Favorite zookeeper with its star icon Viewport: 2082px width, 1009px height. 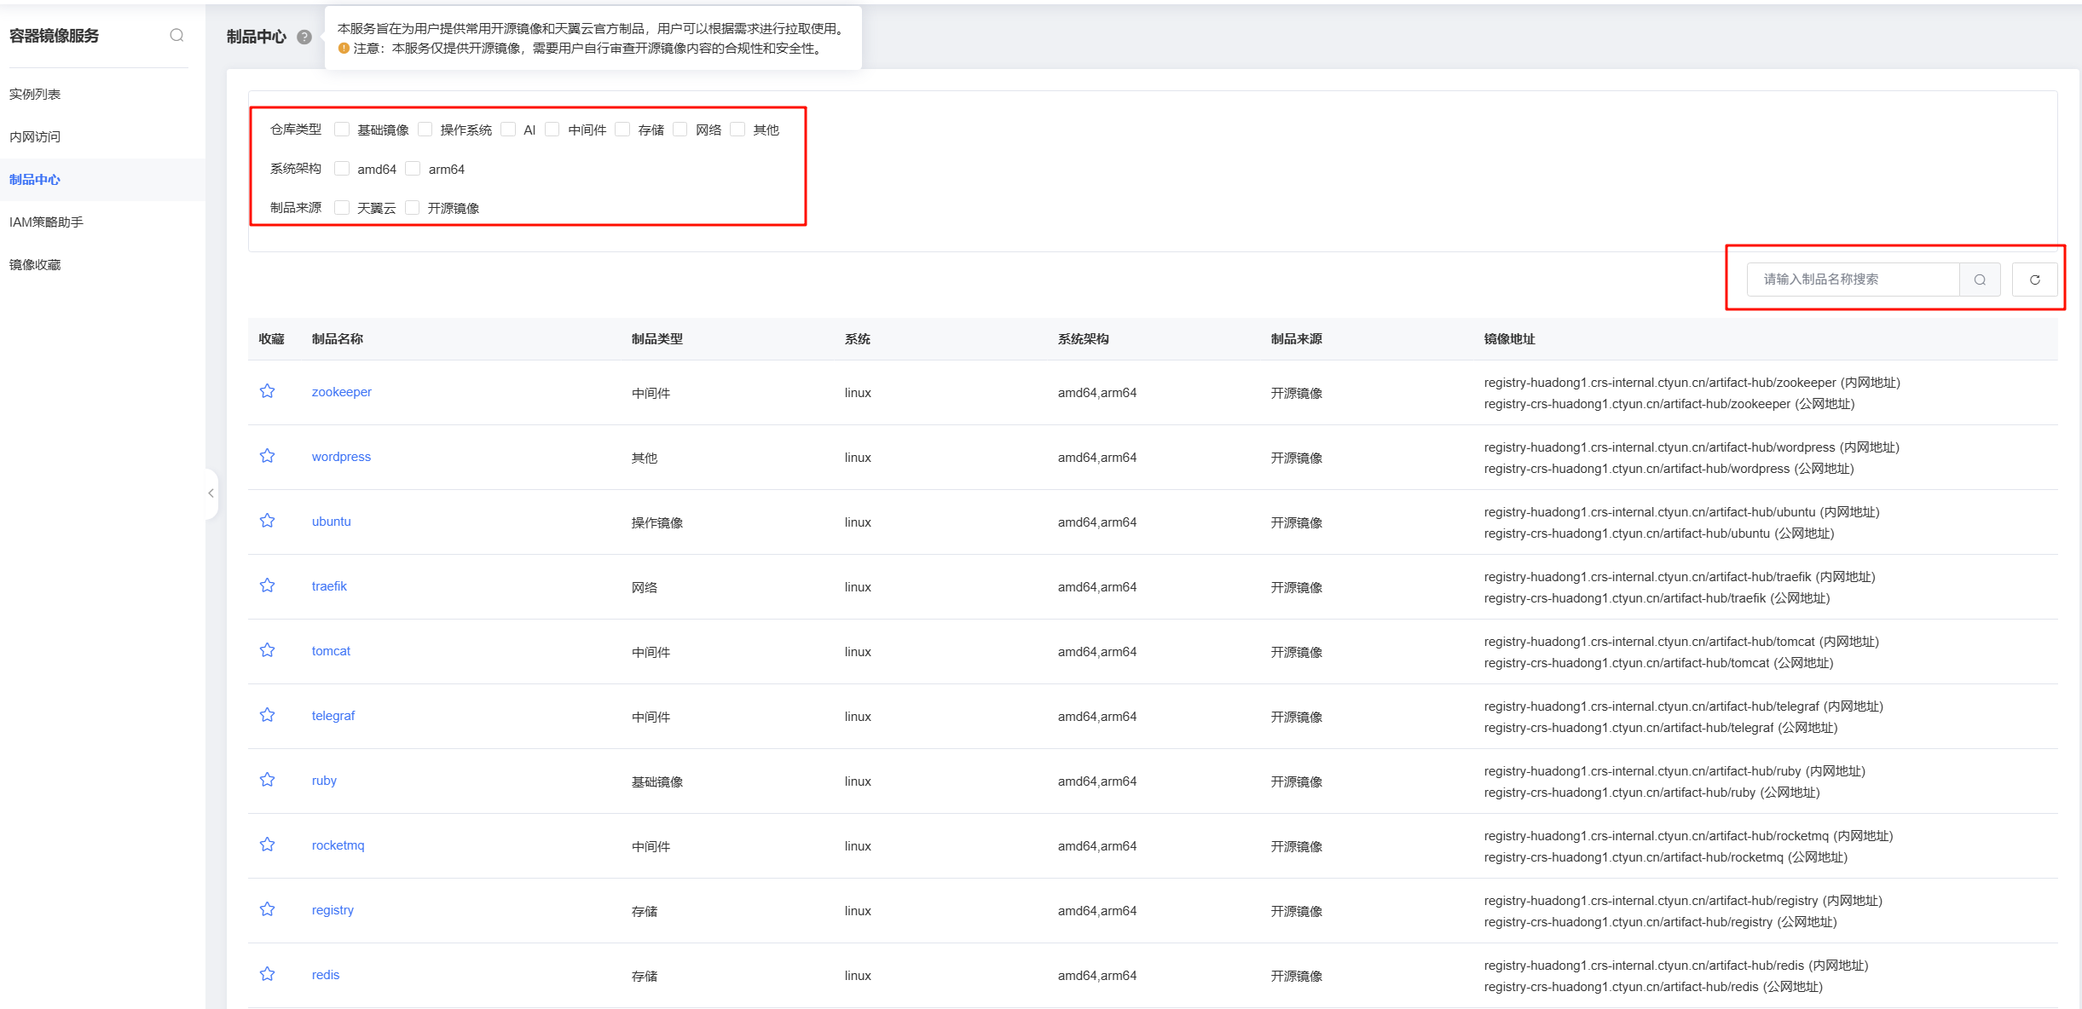[x=268, y=391]
